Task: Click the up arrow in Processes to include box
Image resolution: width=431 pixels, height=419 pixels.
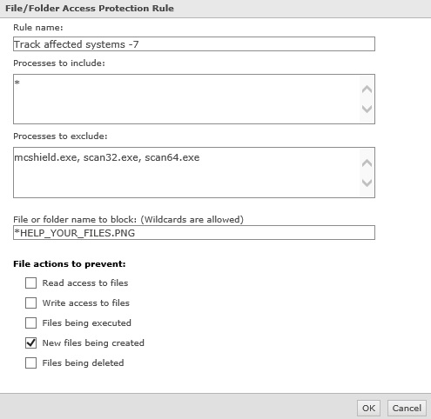Action: (367, 89)
